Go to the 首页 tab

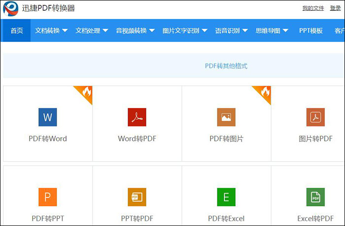[17, 30]
